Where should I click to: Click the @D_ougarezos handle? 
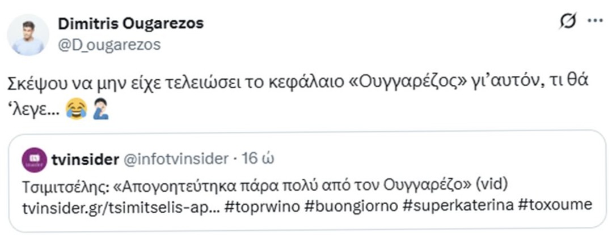109,44
